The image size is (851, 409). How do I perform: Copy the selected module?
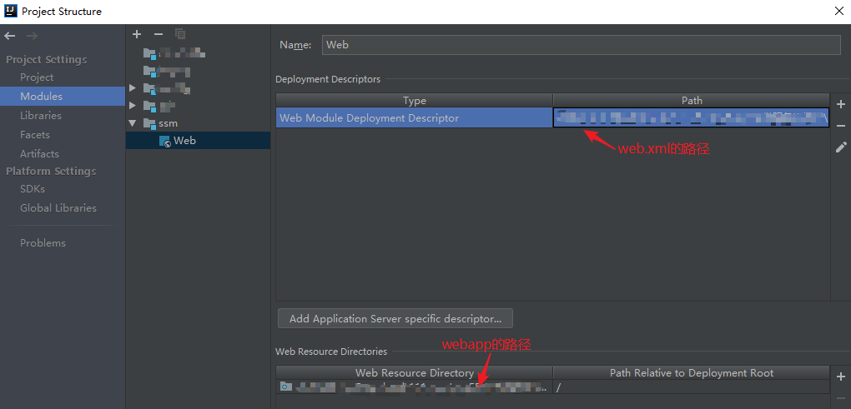click(180, 34)
